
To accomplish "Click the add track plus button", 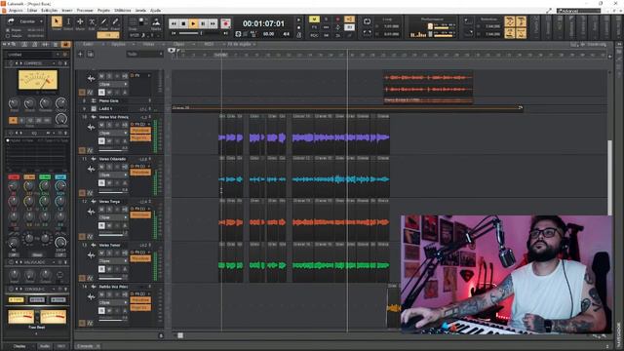I will [80, 54].
